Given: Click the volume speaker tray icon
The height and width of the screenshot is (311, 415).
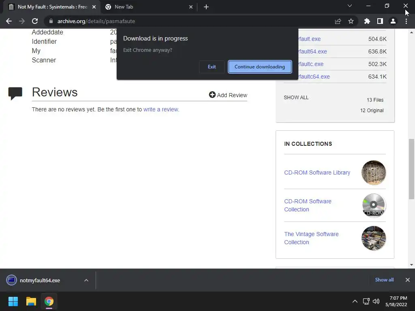Looking at the screenshot, I should [x=376, y=301].
